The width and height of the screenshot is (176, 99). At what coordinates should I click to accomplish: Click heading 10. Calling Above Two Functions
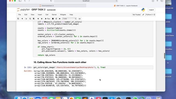60,62
